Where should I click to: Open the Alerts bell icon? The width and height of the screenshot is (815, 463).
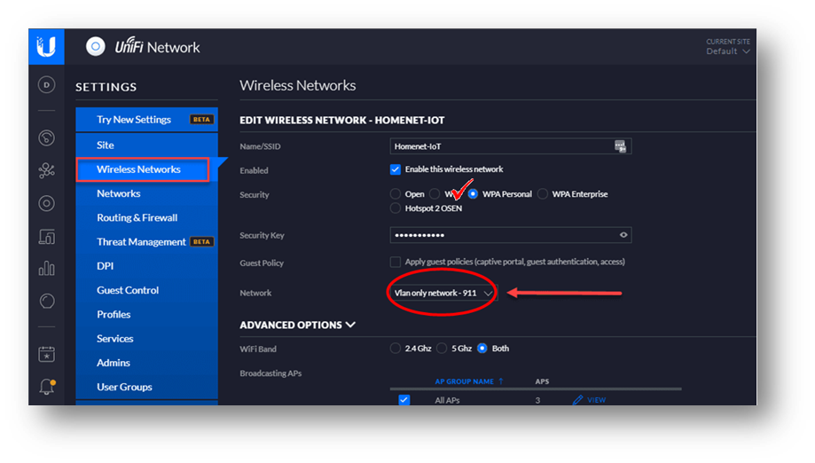click(46, 387)
